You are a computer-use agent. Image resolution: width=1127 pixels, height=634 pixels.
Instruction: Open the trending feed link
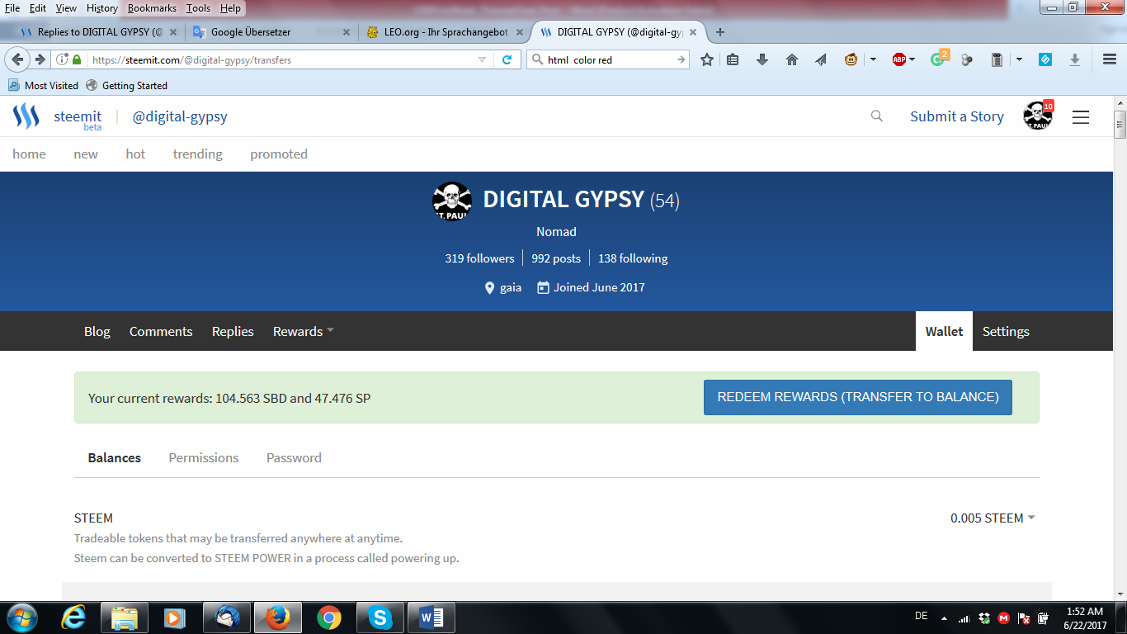(x=198, y=154)
